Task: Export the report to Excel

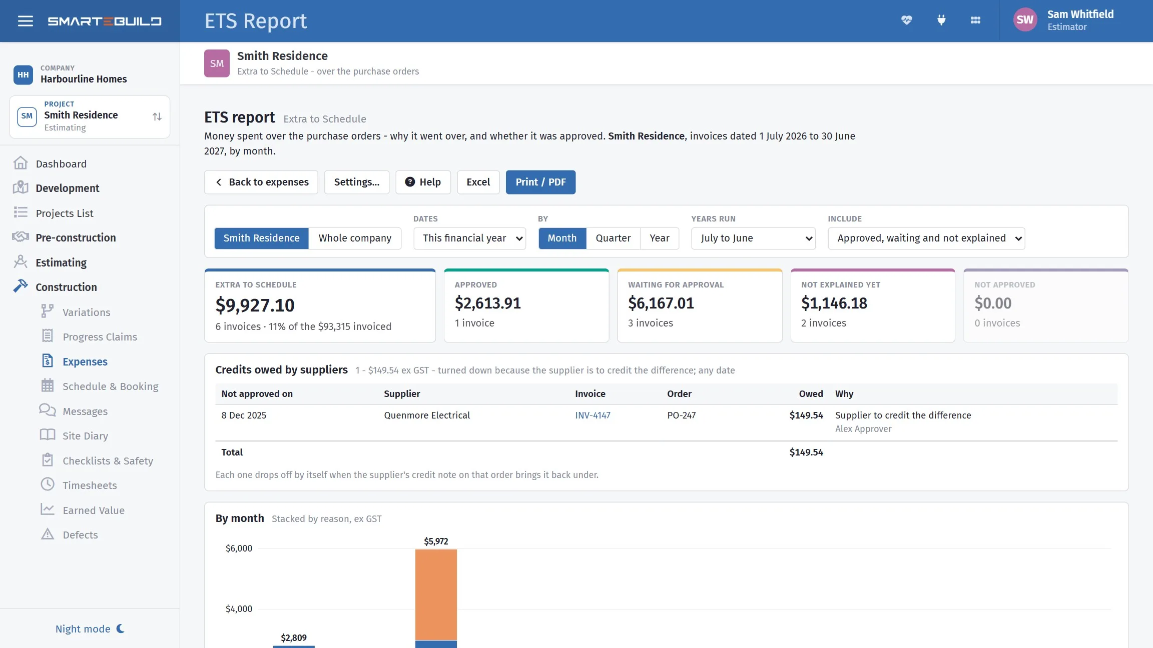Action: [478, 182]
